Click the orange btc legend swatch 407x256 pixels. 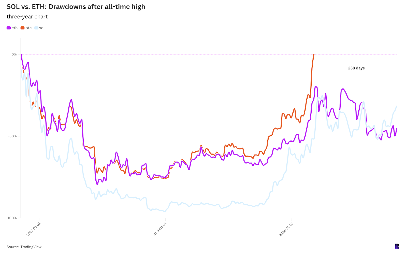click(22, 28)
